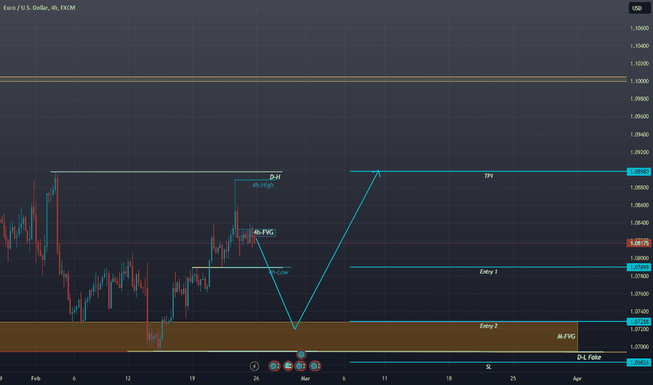
Task: Click the 4h-High annotation label
Action: point(263,185)
